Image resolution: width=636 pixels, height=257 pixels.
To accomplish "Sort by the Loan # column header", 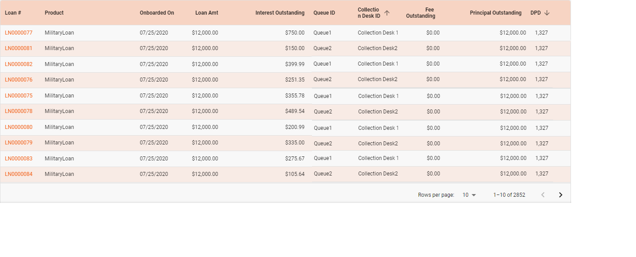I will tap(13, 13).
